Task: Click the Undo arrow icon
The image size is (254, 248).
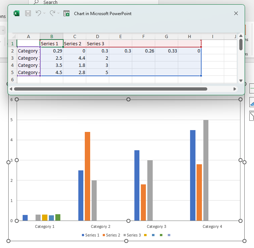Action: [38, 13]
